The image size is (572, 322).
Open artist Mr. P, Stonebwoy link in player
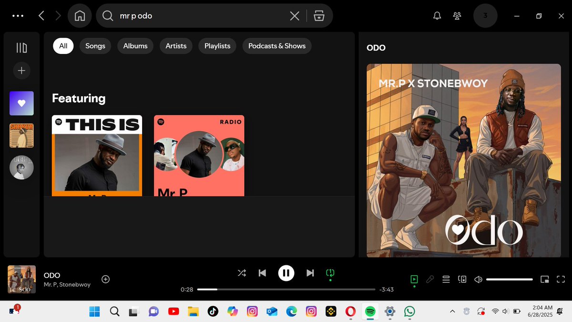click(x=67, y=284)
